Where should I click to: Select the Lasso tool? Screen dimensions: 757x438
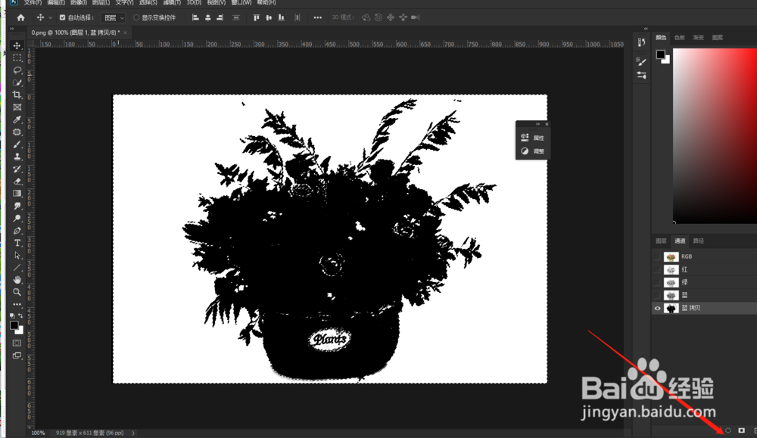(17, 70)
